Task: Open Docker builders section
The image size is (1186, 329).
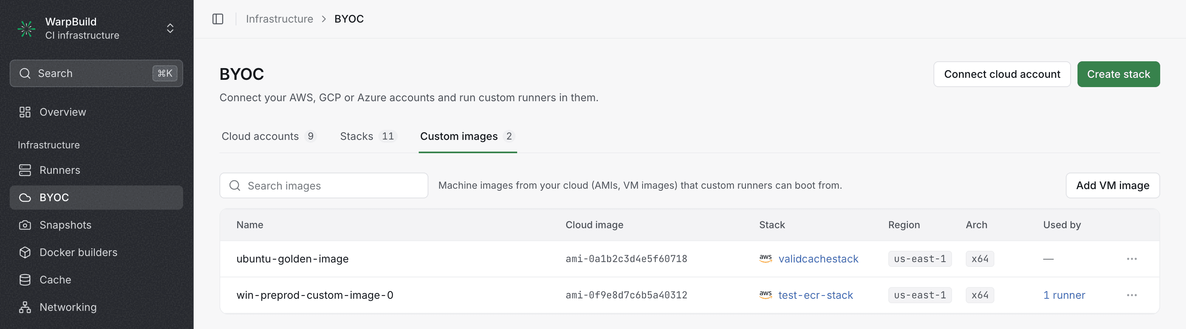Action: pos(96,252)
